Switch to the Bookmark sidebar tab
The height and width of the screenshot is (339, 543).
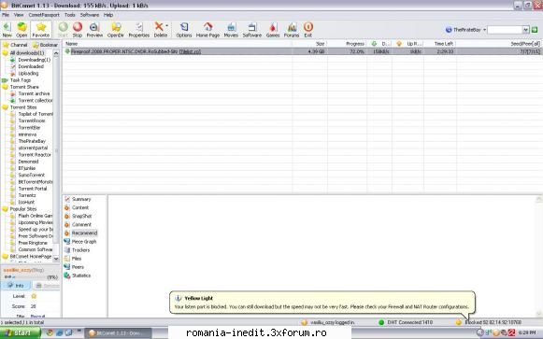(46, 45)
